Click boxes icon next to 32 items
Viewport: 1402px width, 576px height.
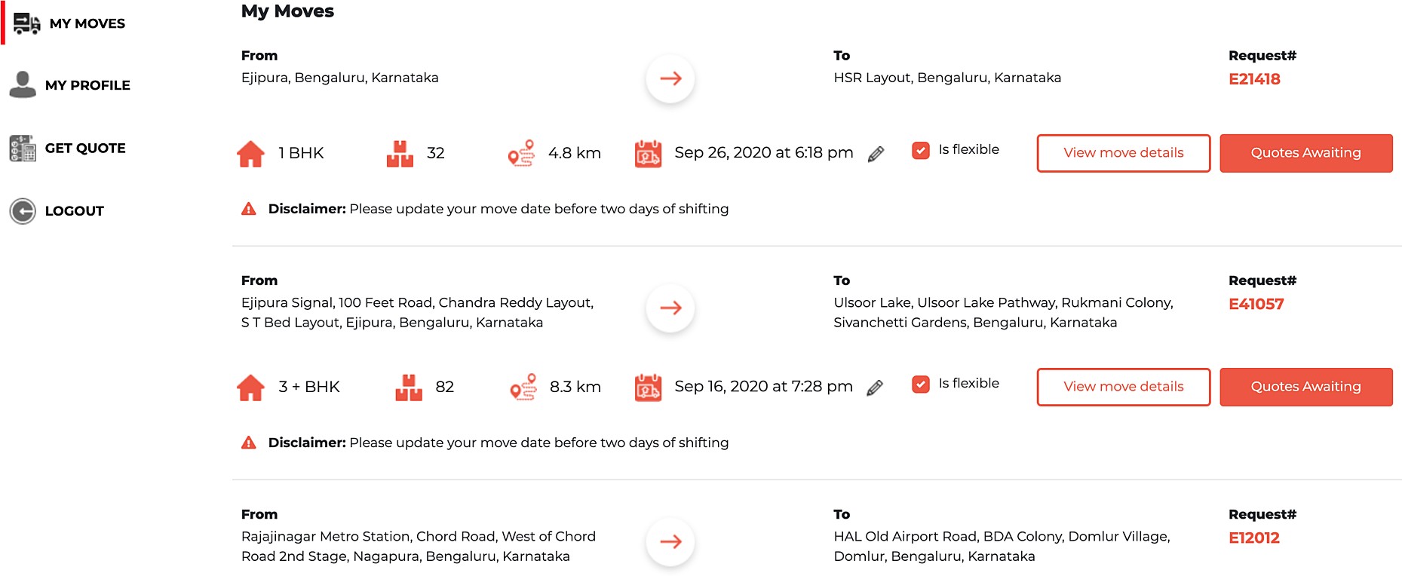[400, 153]
